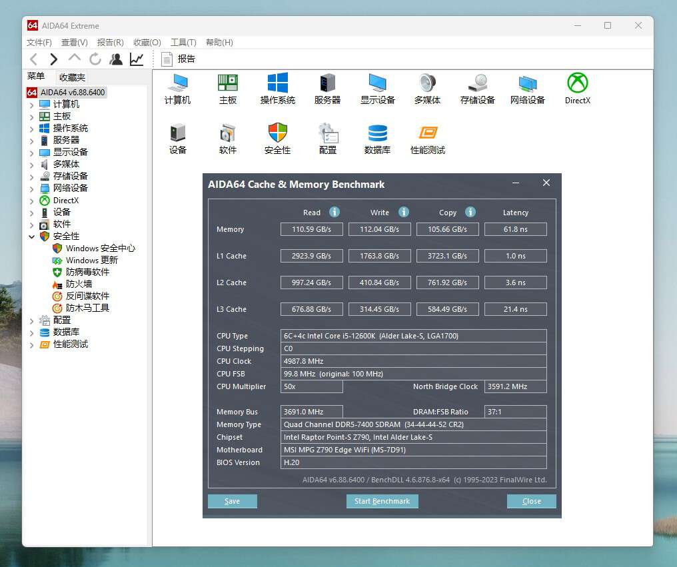Viewport: 677px width, 567px height.
Task: Expand the 配置 node in the sidebar
Action: tap(32, 320)
